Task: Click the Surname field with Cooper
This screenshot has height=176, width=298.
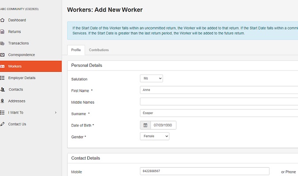Action: click(x=219, y=113)
